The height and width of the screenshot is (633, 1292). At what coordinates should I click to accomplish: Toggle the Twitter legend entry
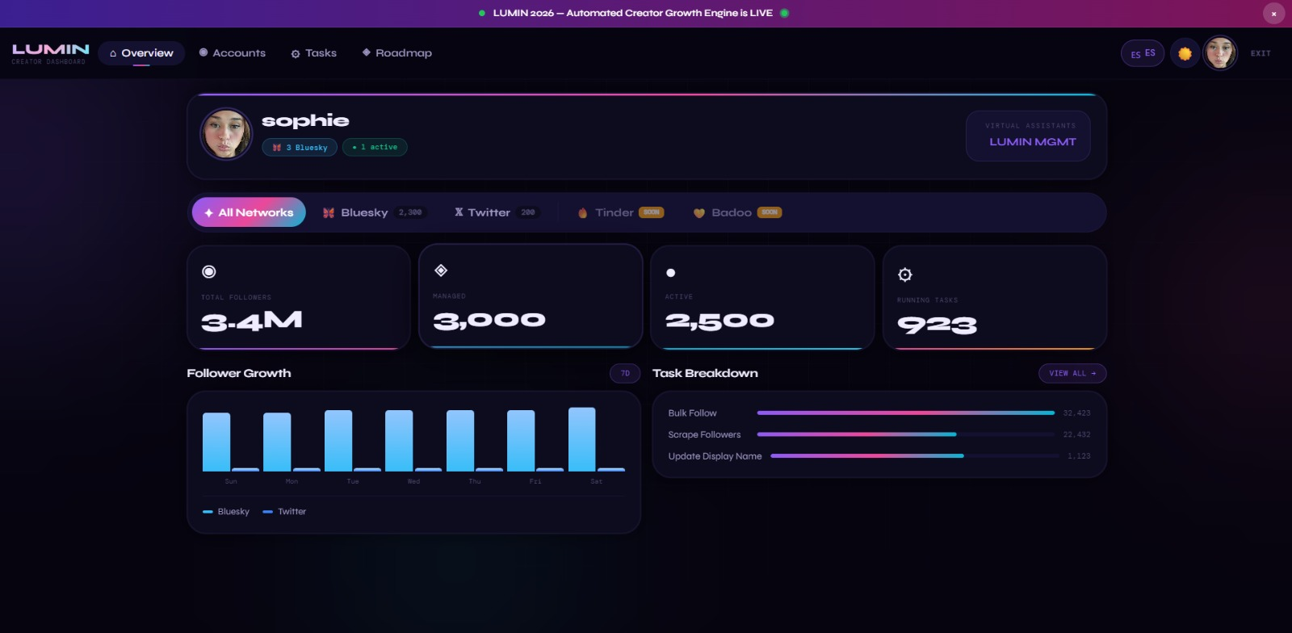tap(284, 512)
